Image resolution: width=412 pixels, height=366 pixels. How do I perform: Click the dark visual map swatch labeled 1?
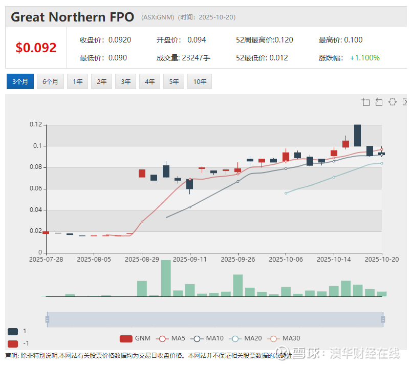tap(13, 332)
